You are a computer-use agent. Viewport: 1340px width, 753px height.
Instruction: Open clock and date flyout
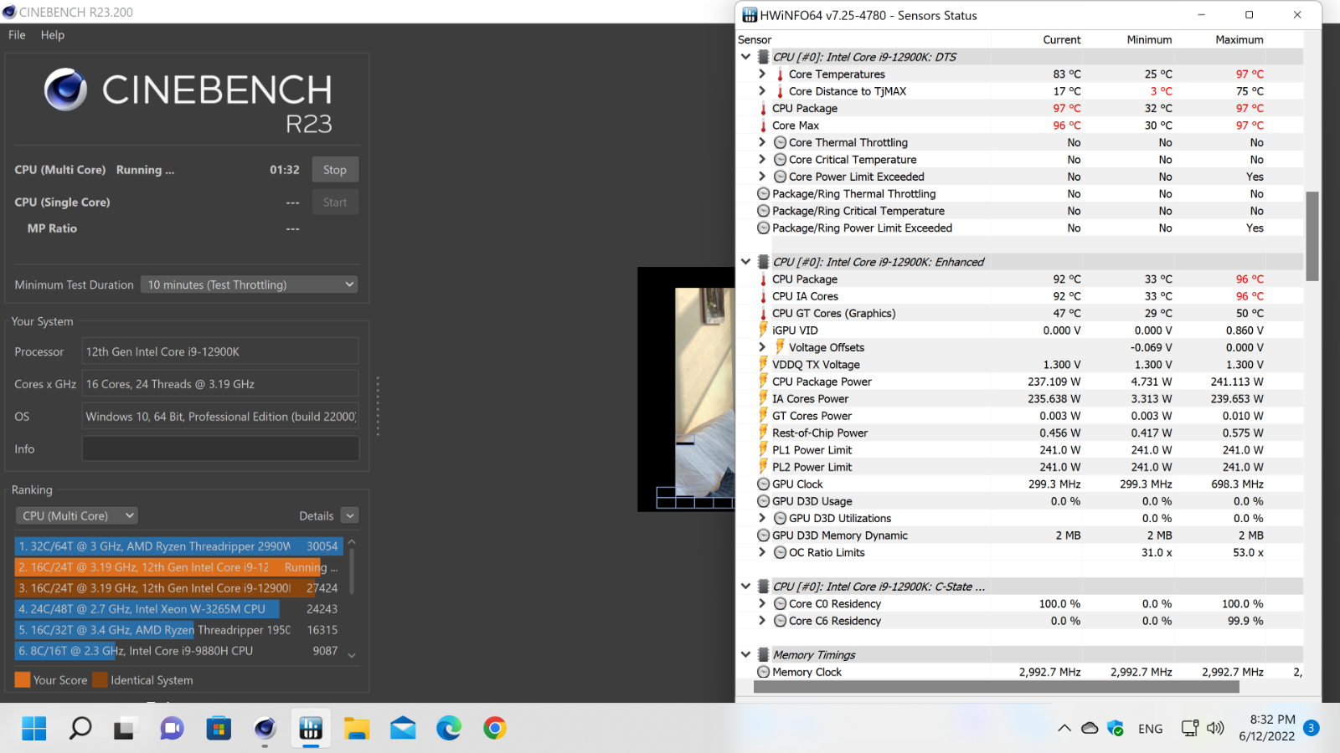tap(1266, 728)
